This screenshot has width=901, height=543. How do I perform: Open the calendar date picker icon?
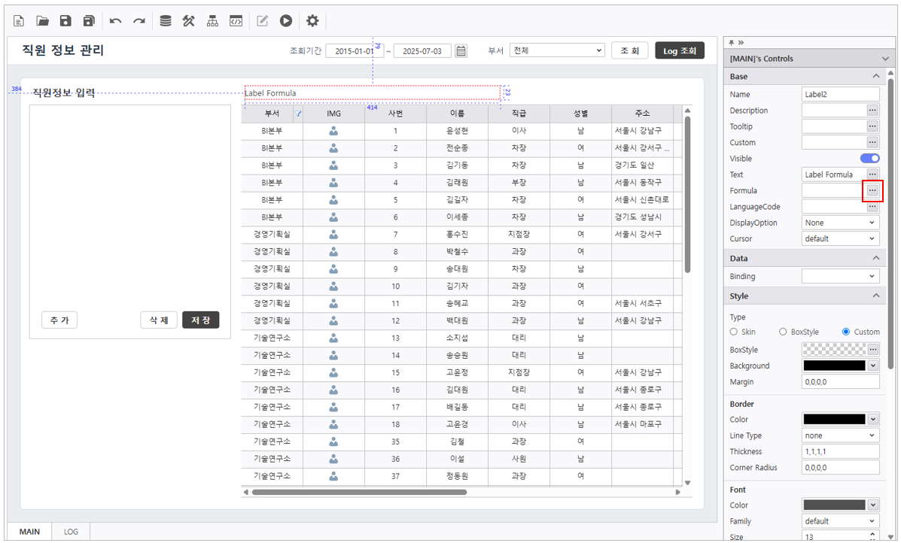tap(461, 51)
